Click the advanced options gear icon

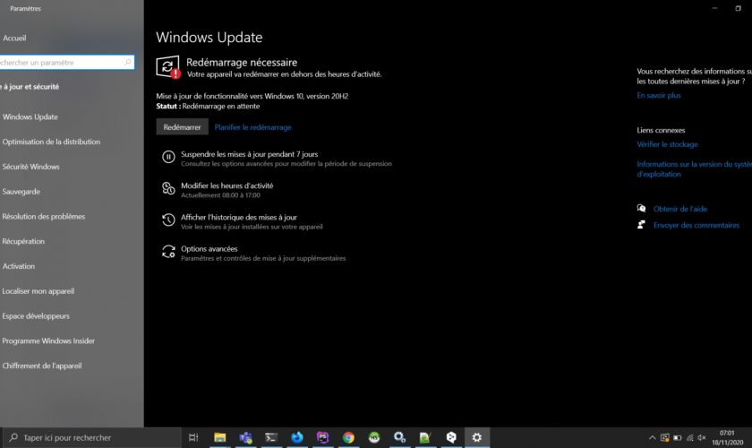coord(167,252)
